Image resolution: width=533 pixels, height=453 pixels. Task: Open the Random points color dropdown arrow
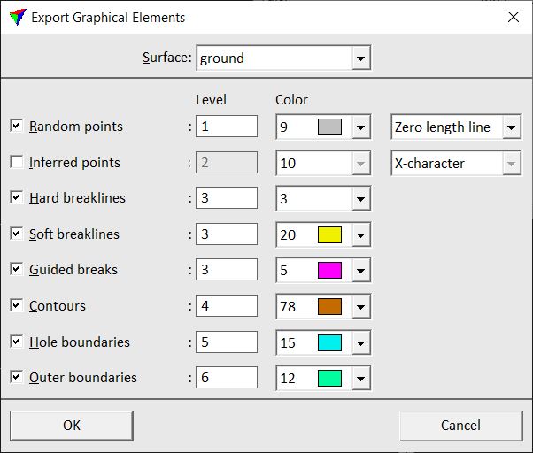click(x=361, y=127)
